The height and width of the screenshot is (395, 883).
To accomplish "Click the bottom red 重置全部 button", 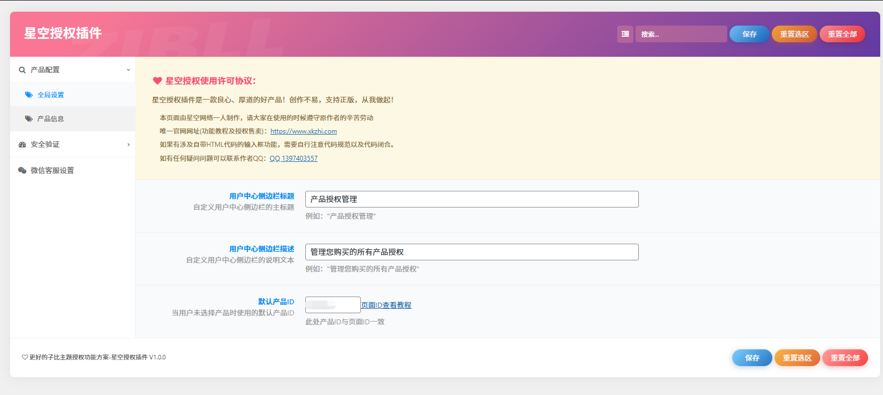I will pyautogui.click(x=845, y=358).
